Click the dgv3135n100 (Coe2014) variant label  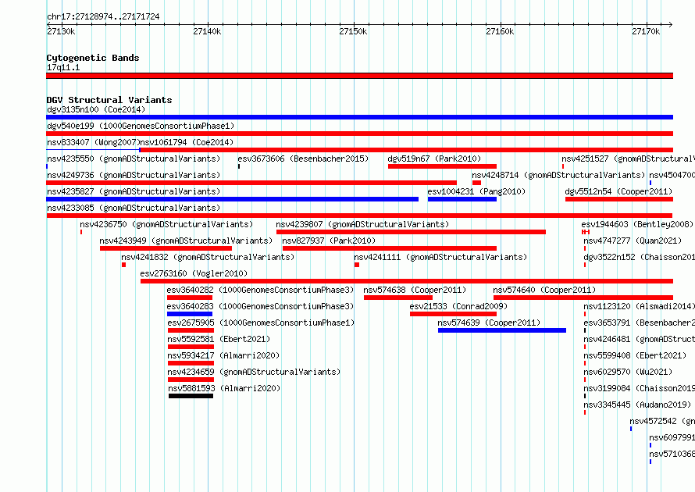pos(96,109)
